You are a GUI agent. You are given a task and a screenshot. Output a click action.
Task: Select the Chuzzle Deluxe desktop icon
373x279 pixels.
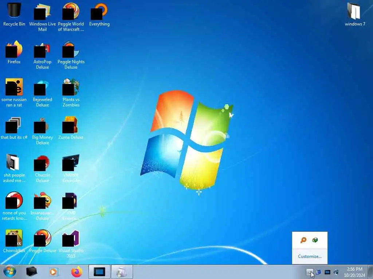42,168
